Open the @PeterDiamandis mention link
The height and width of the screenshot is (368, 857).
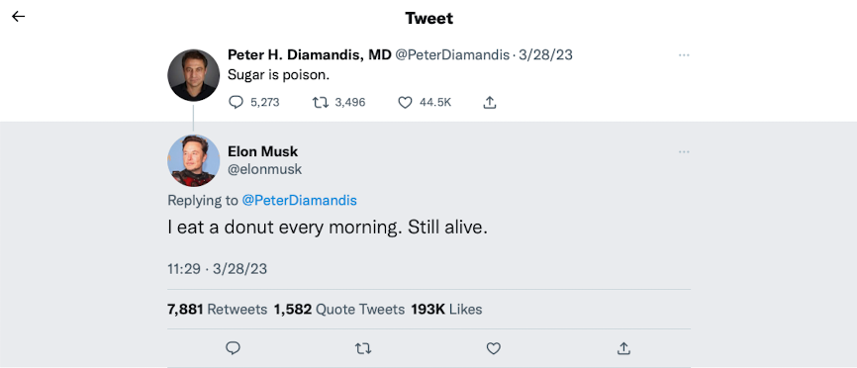click(300, 201)
